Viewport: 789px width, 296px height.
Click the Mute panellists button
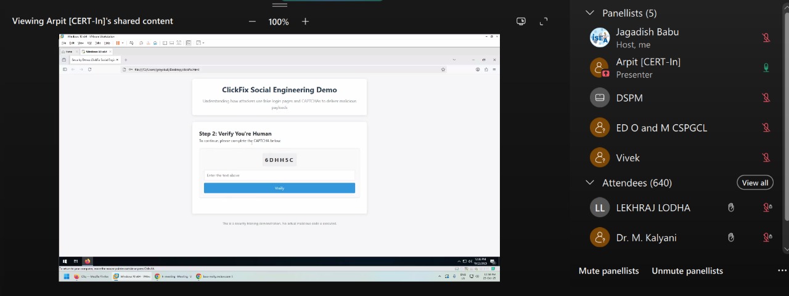tap(608, 271)
